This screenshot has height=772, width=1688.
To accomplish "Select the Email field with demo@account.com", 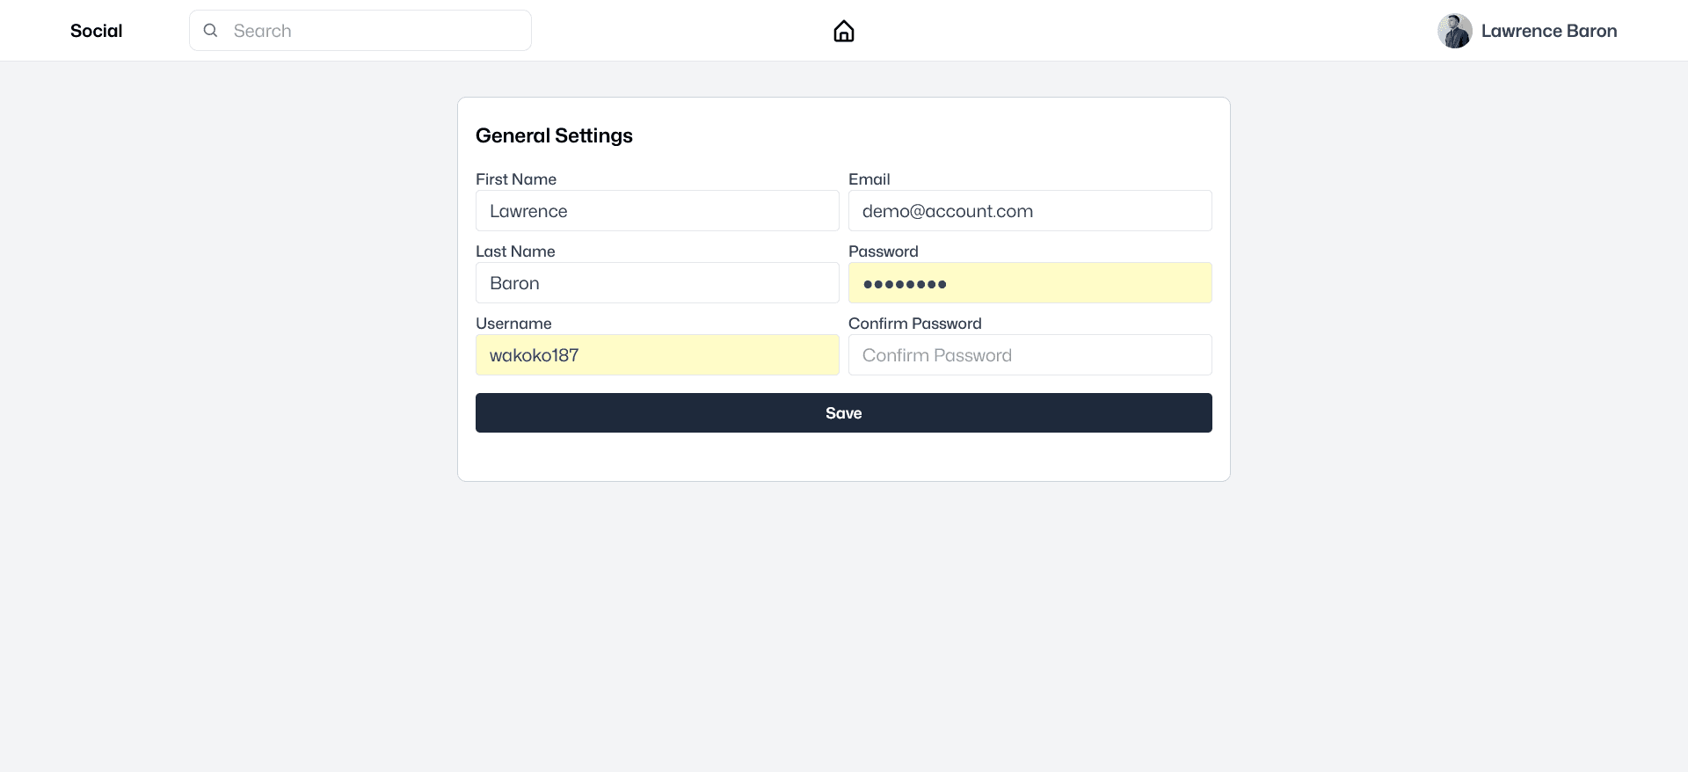I will 1030,211.
